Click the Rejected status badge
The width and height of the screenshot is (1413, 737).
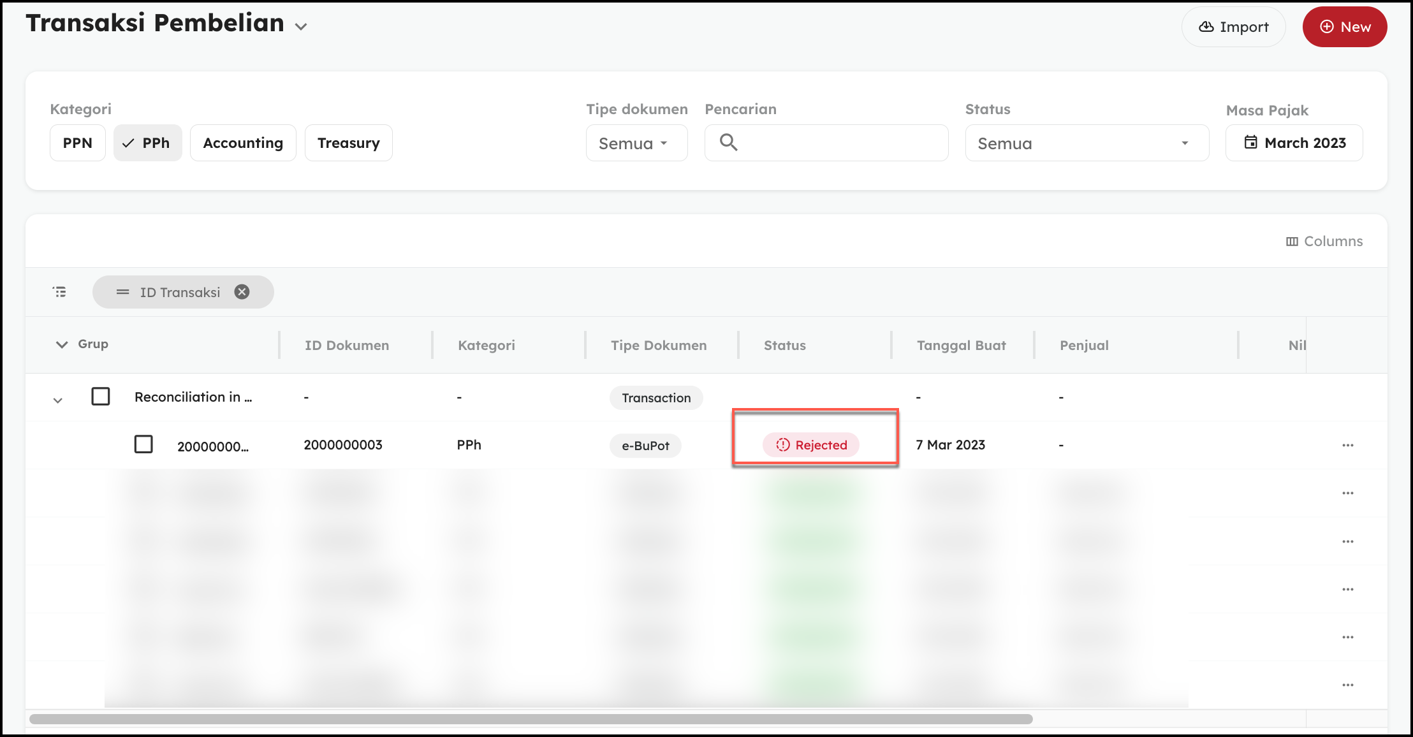click(x=811, y=445)
